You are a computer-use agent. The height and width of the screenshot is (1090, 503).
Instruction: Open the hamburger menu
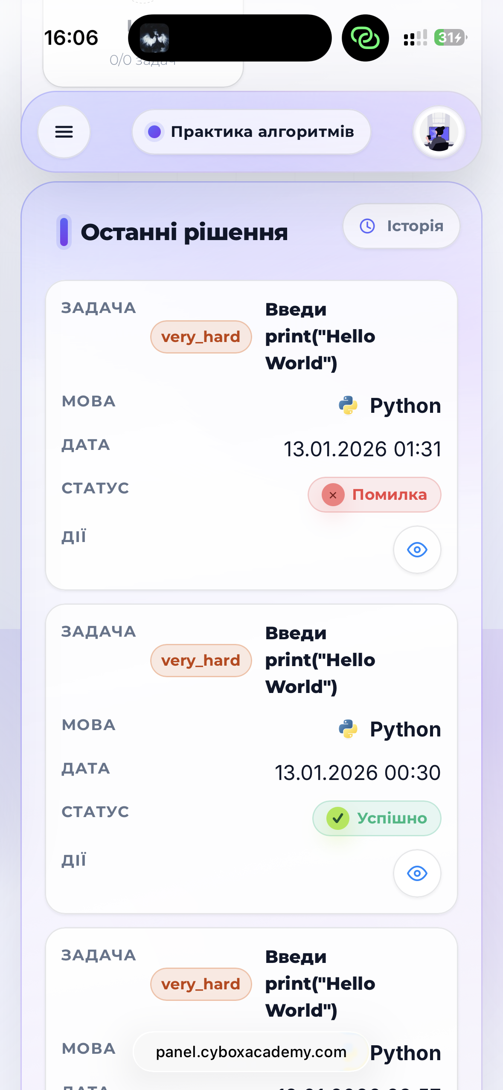64,132
